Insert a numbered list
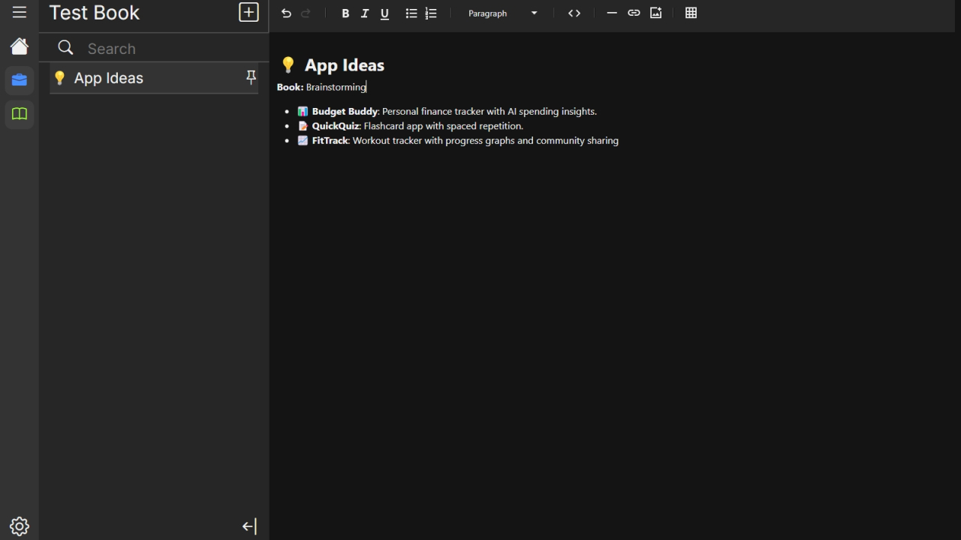 click(x=431, y=13)
